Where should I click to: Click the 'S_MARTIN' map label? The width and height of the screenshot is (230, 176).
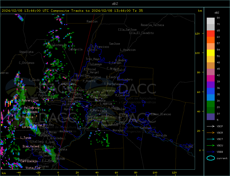(106, 104)
